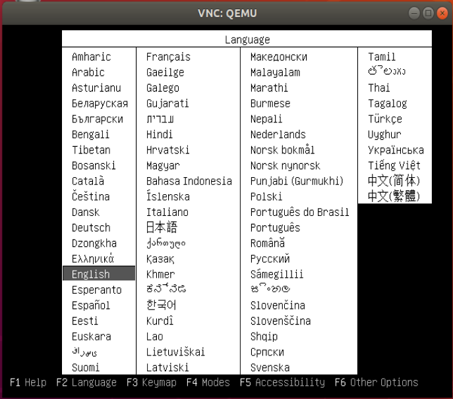Screen dimensions: 453x399
Task: Choose Marathi language
Action: [x=269, y=88]
